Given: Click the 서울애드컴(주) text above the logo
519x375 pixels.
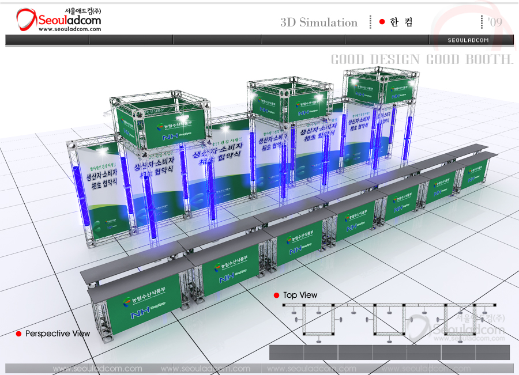Looking at the screenshot, I should coord(82,11).
